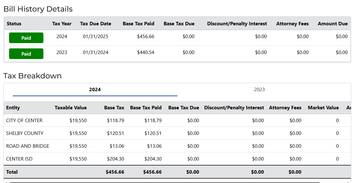The width and height of the screenshot is (355, 183).
Task: Click the $440.54 base tax paid amount
Action: (145, 52)
